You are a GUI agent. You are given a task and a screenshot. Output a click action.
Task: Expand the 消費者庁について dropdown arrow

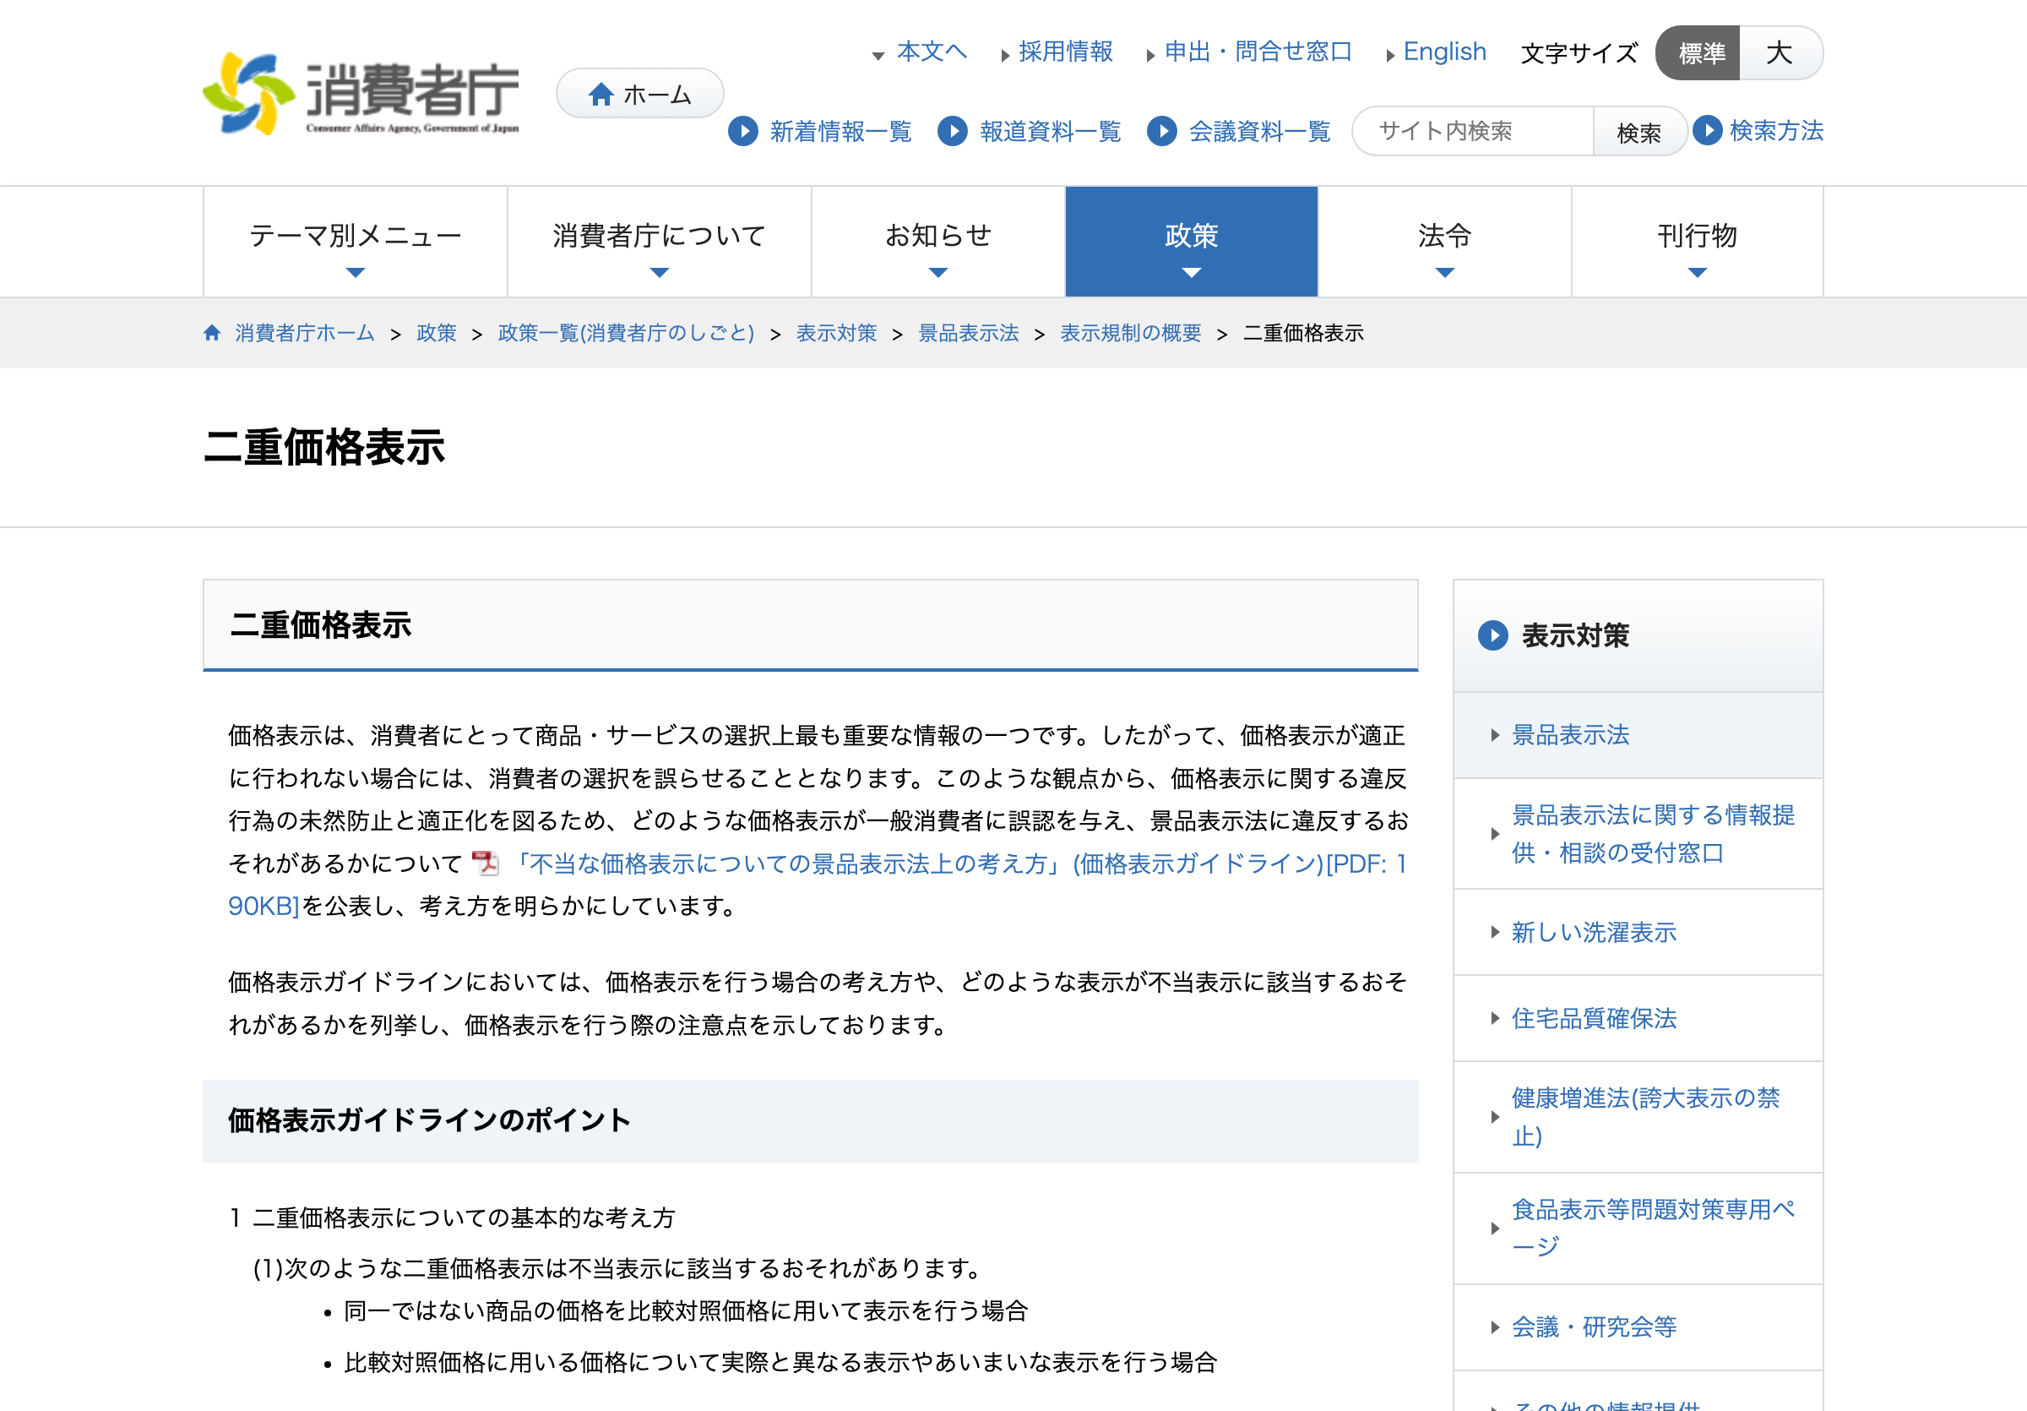click(x=660, y=273)
